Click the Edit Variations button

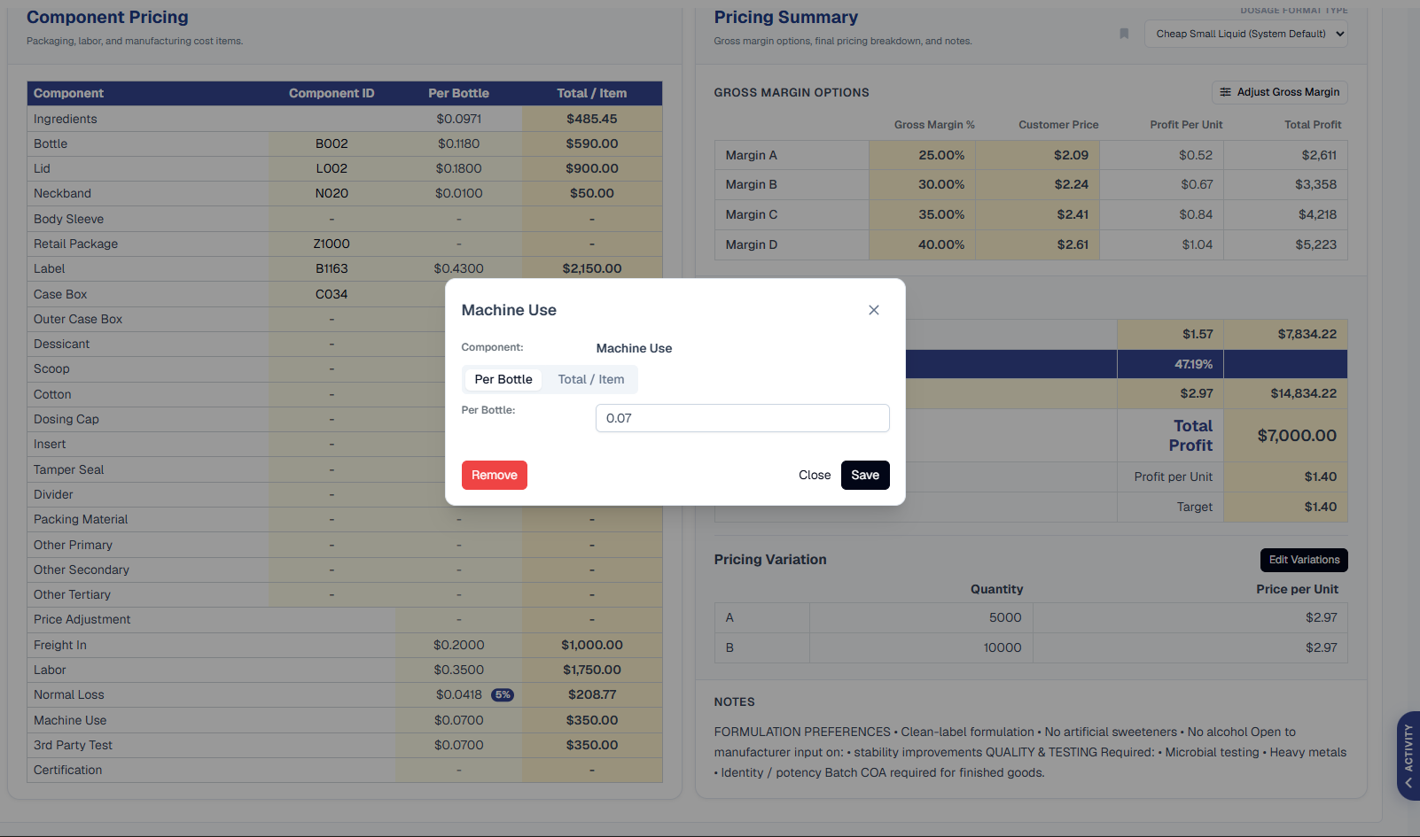[1304, 560]
